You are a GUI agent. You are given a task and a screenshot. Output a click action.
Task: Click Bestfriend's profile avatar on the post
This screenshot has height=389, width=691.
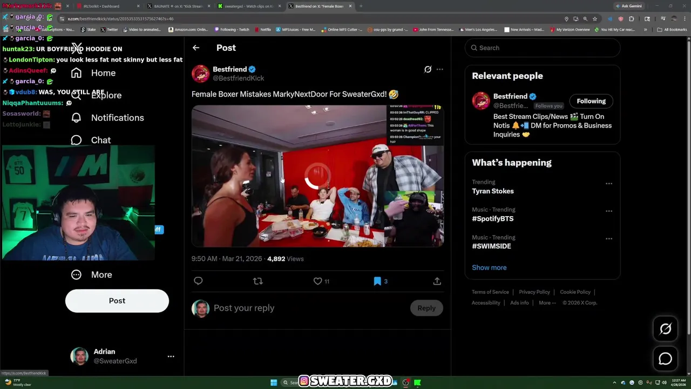click(200, 73)
